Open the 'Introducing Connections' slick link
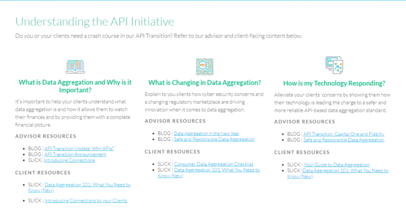 70,160
